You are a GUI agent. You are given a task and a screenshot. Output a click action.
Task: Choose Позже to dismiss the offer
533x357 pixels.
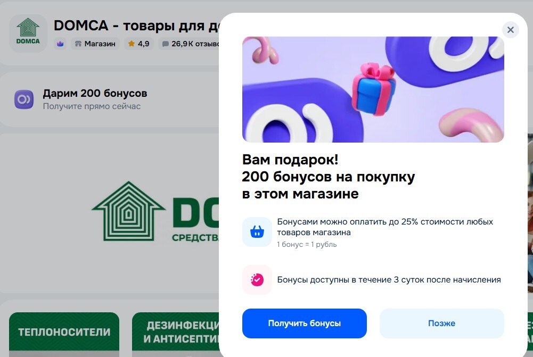(x=441, y=323)
